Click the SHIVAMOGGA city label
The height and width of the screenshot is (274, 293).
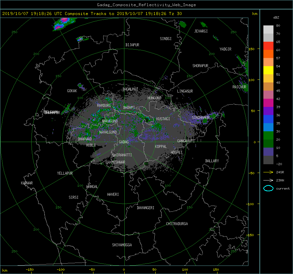[x=122, y=245]
